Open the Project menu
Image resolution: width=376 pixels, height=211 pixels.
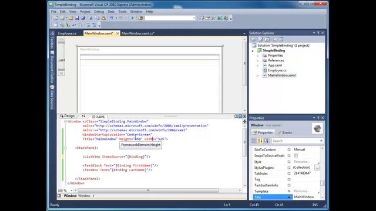click(x=85, y=12)
